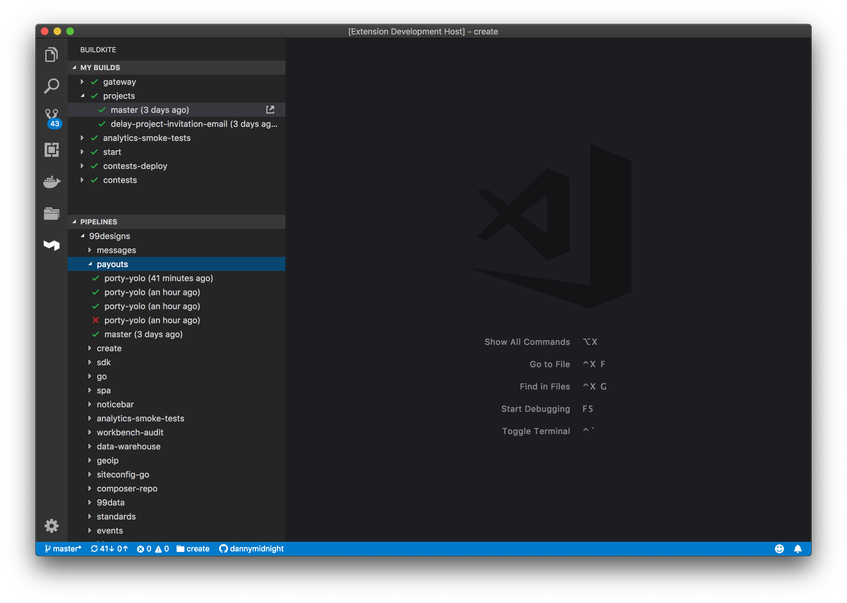This screenshot has width=847, height=603.
Task: Click dannymidnight GitHub account in status bar
Action: click(x=251, y=549)
